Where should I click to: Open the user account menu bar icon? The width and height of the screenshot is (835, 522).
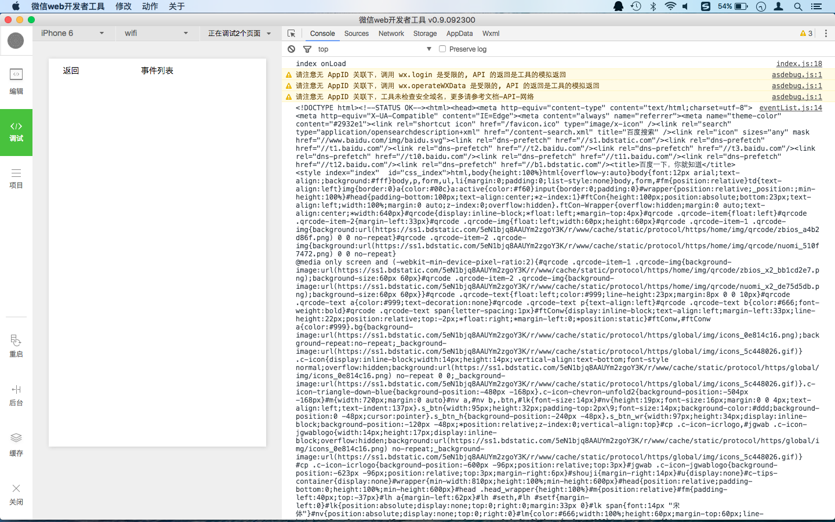(779, 6)
